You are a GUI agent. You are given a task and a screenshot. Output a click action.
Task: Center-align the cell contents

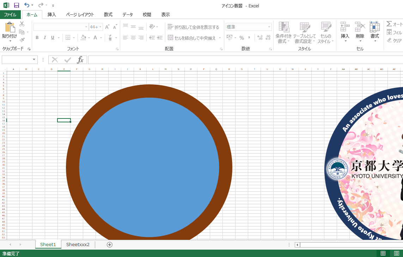coord(133,37)
